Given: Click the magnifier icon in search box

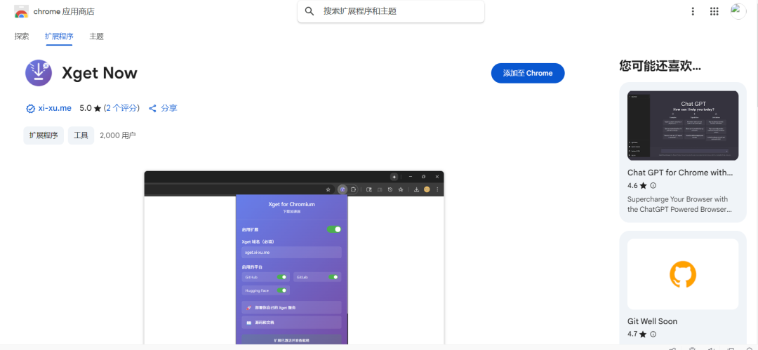Looking at the screenshot, I should (310, 11).
